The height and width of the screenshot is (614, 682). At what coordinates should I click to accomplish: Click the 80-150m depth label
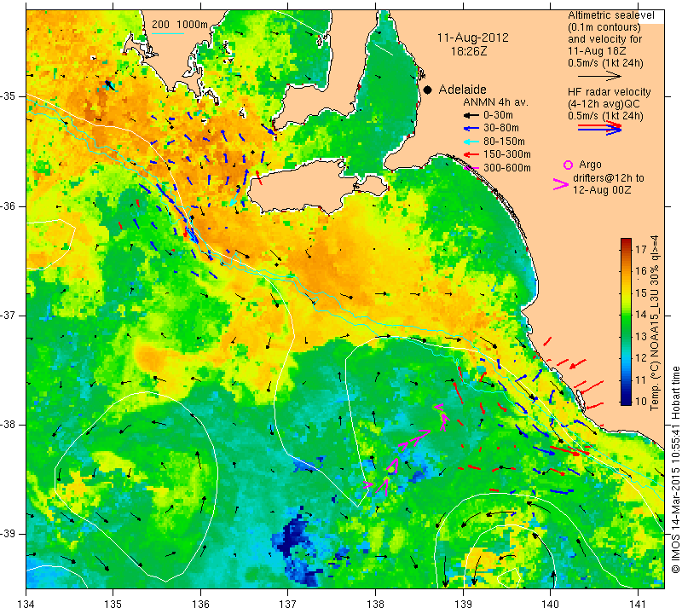[x=504, y=142]
